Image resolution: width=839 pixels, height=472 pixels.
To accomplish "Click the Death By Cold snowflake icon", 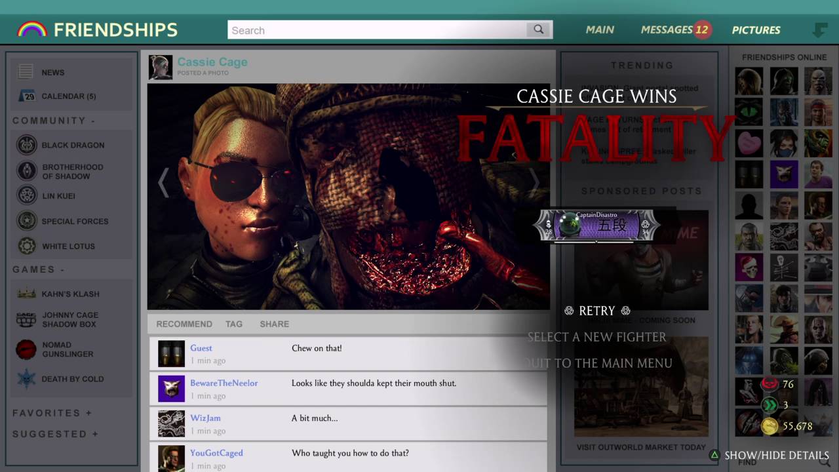I will [x=26, y=378].
